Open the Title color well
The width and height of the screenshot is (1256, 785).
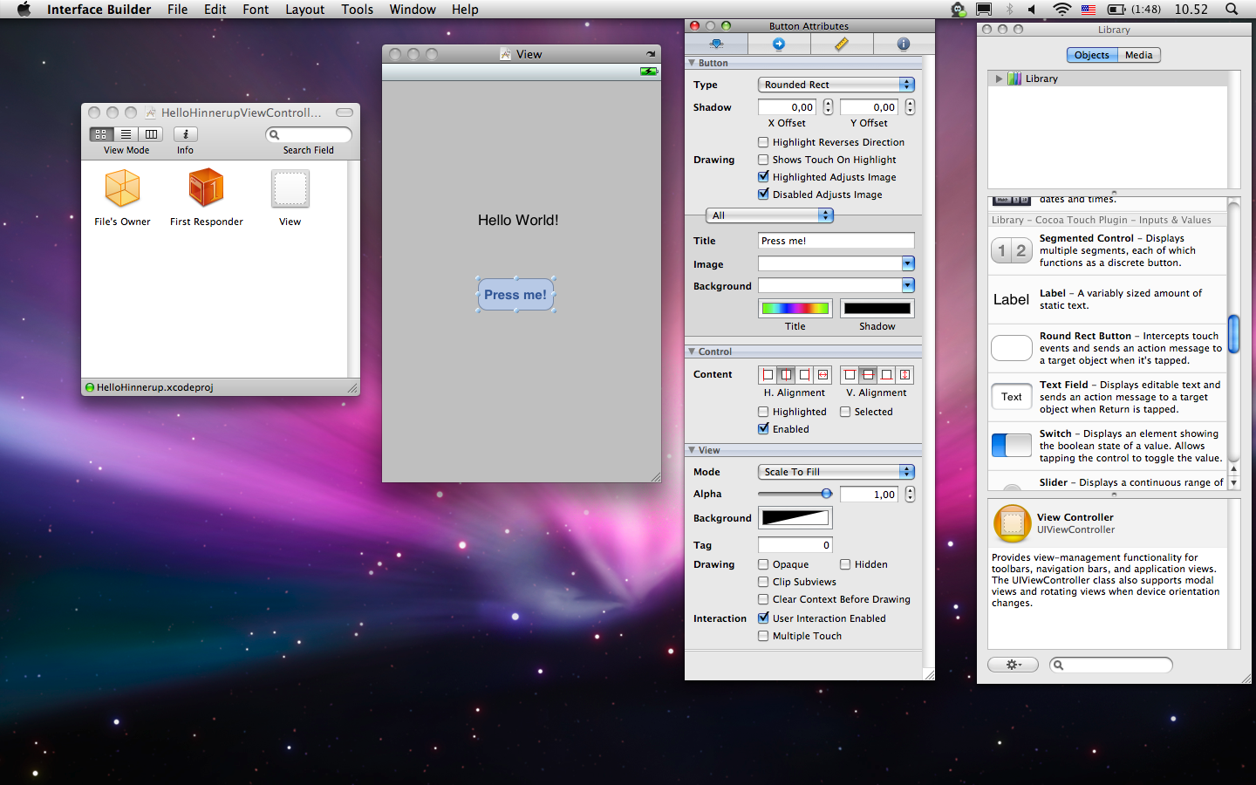(x=795, y=308)
